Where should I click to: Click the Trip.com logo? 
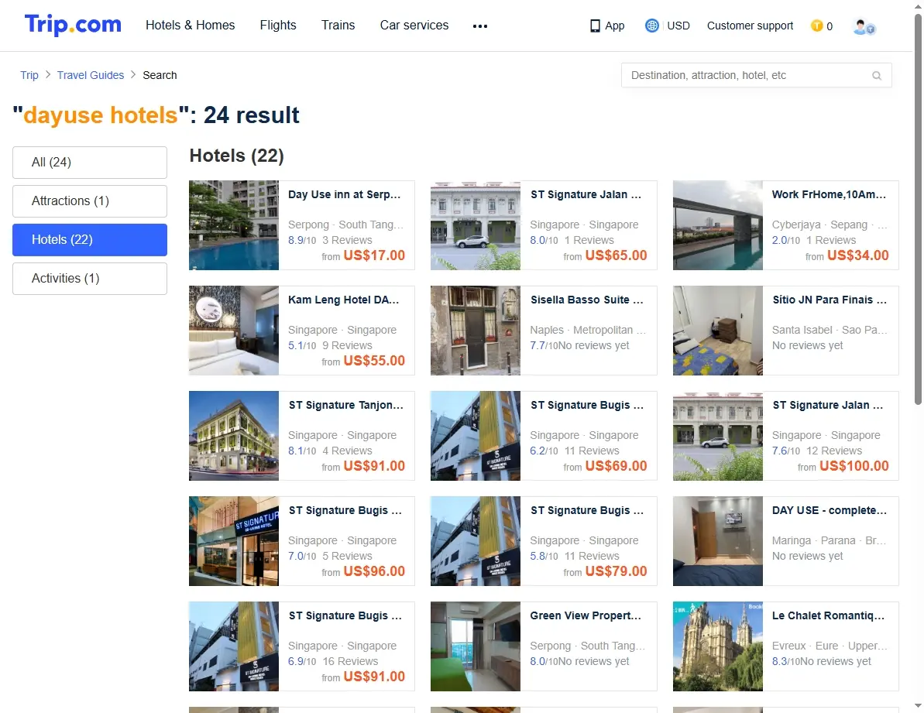tap(73, 25)
